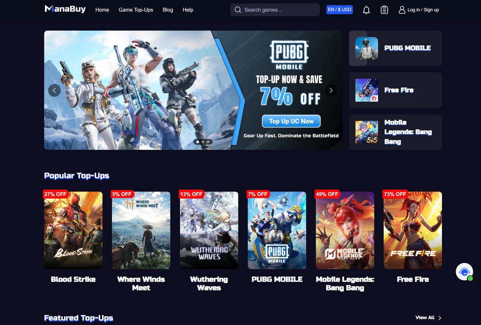Select the Free Fire sidebar game icon
Screen dimensions: 481x325
point(367,90)
